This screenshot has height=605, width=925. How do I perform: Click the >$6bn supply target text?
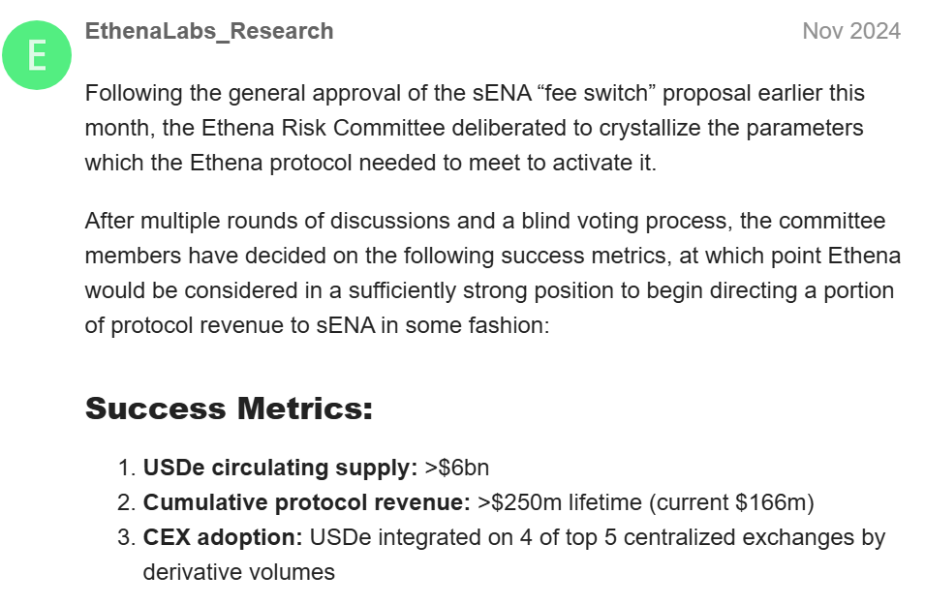(457, 468)
